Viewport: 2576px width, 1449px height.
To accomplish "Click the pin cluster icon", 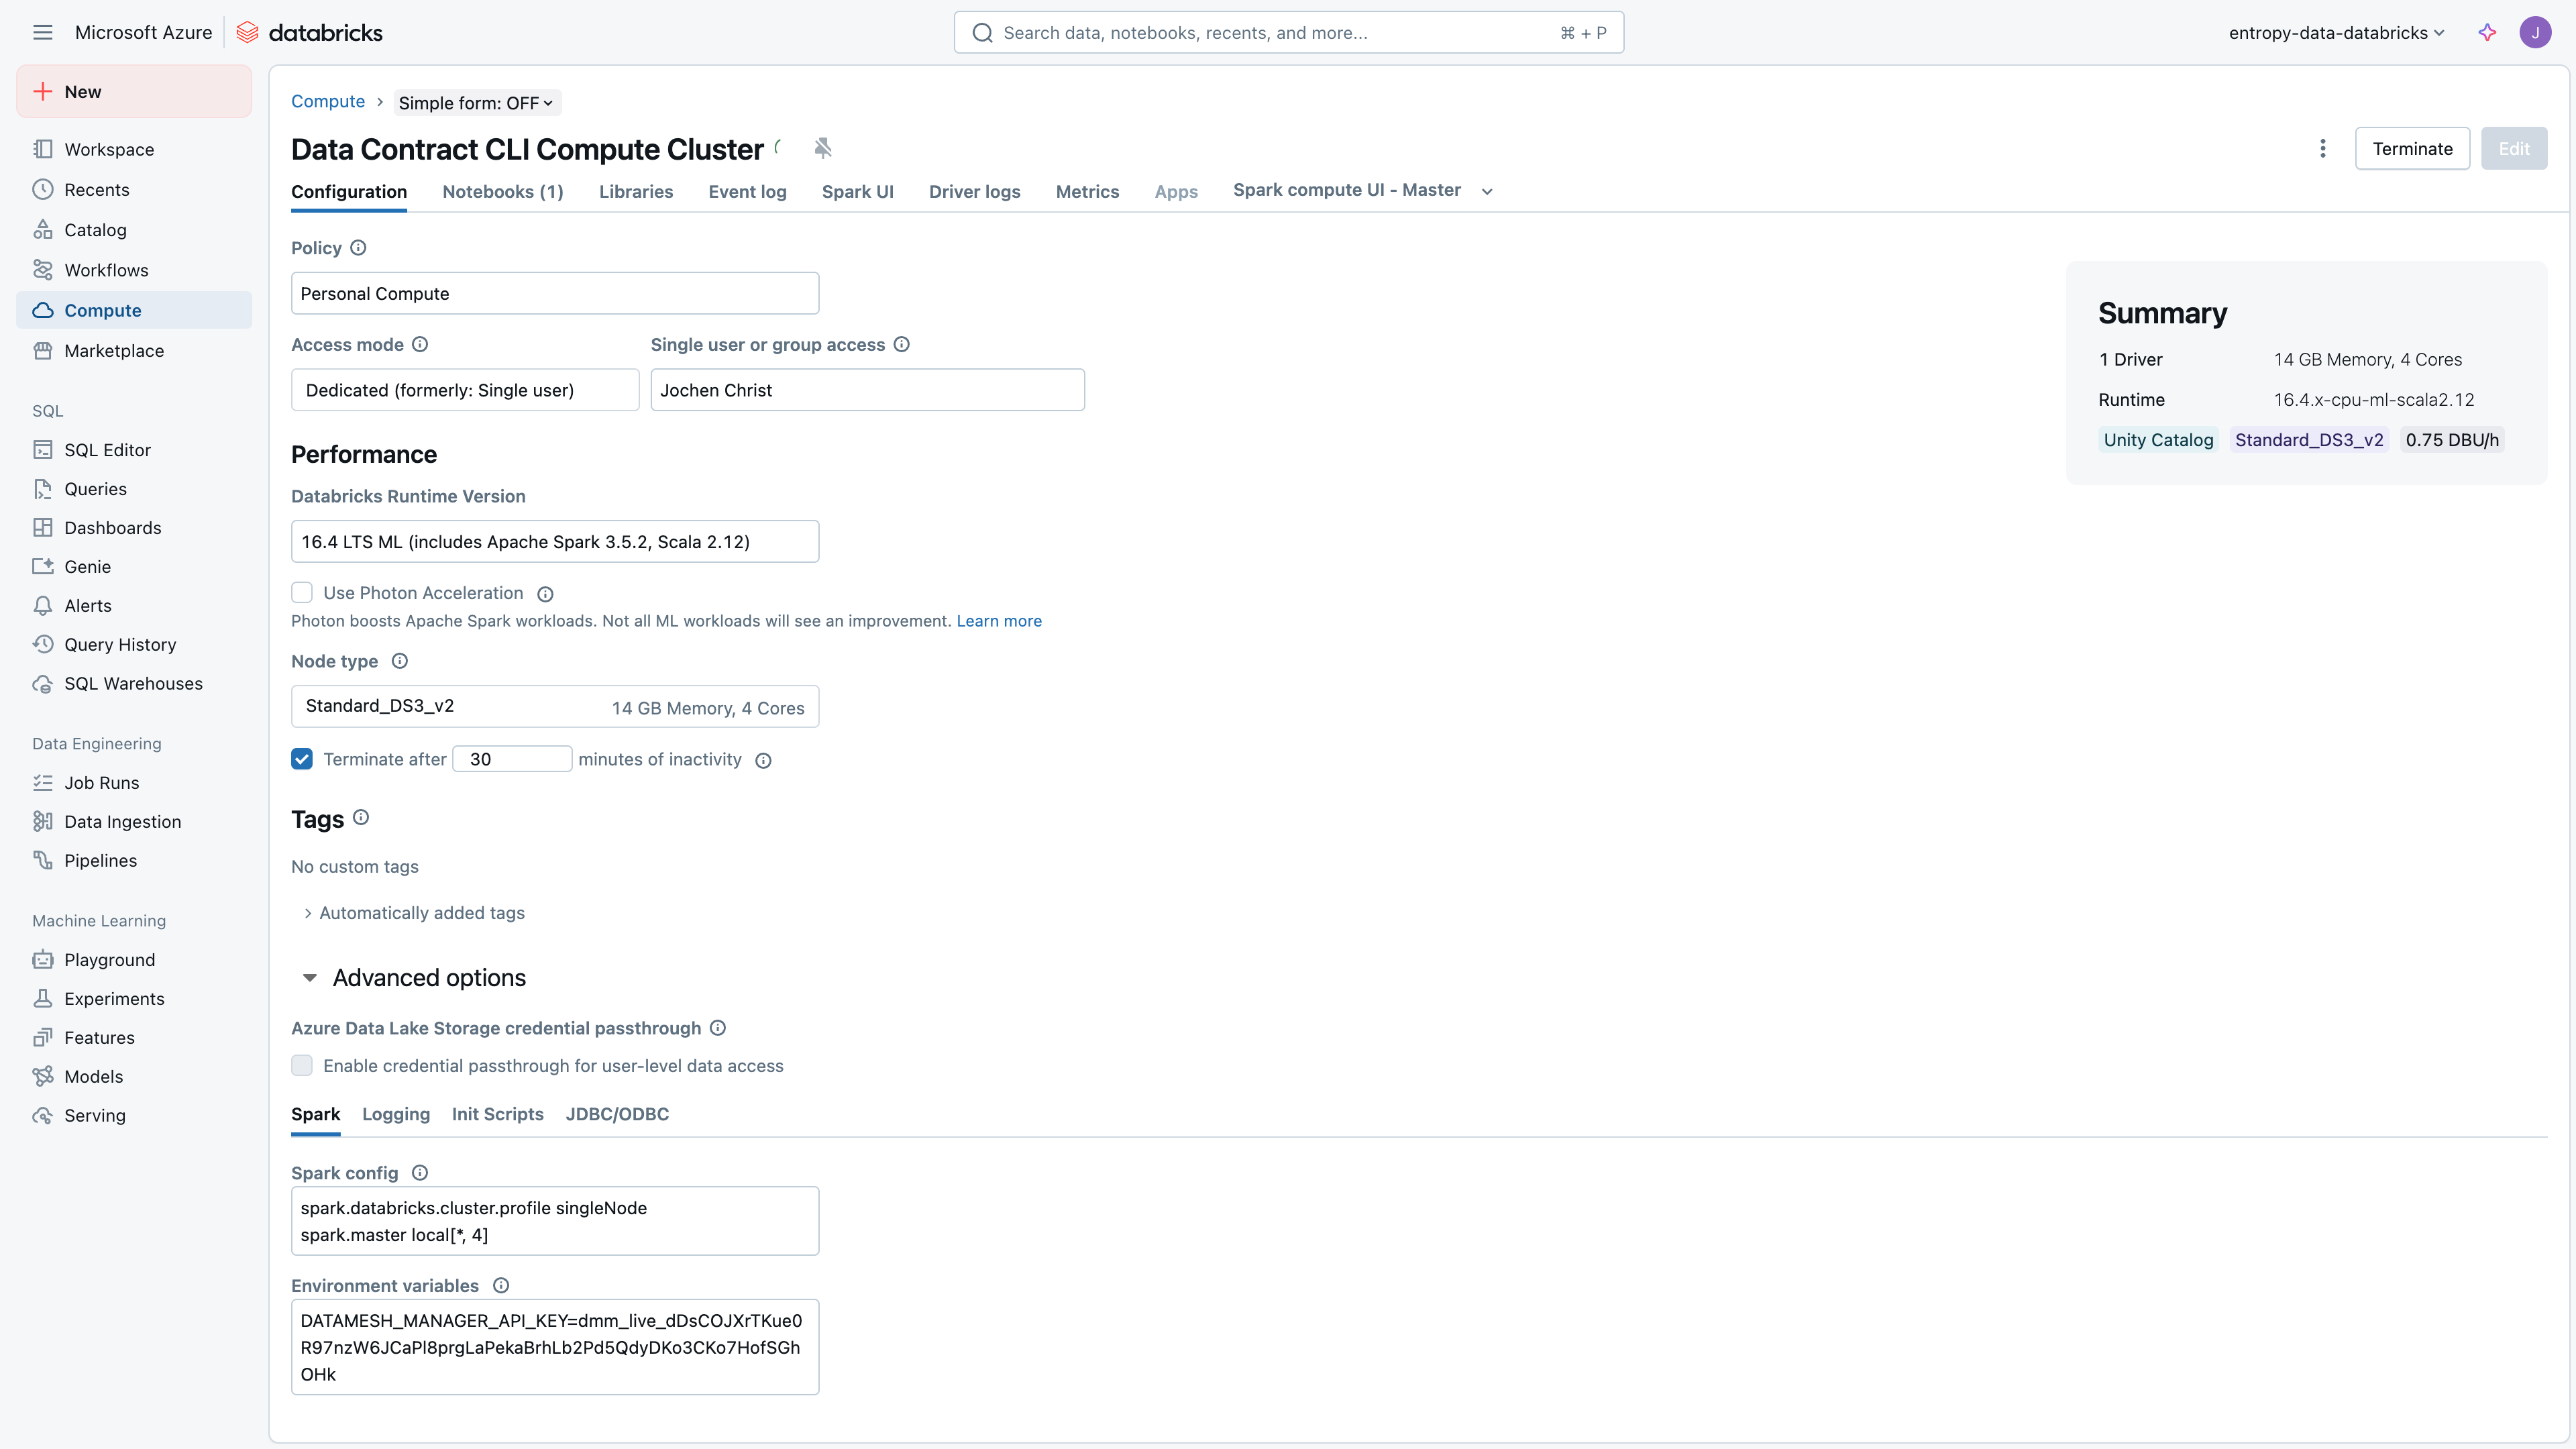I will (822, 148).
